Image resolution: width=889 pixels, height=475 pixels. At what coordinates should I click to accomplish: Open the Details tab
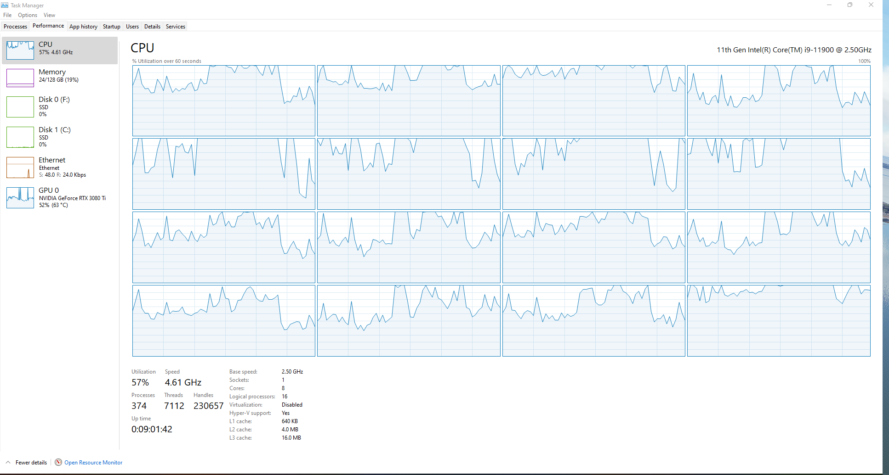(152, 26)
